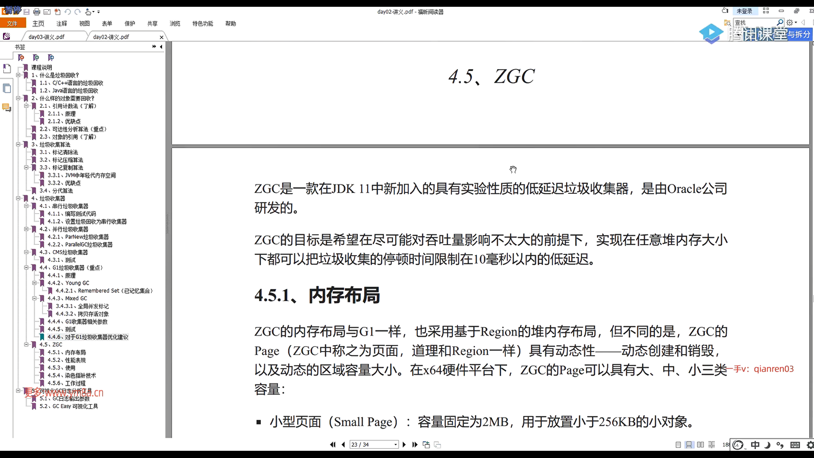The height and width of the screenshot is (458, 814).
Task: Jump to the first page
Action: [333, 444]
